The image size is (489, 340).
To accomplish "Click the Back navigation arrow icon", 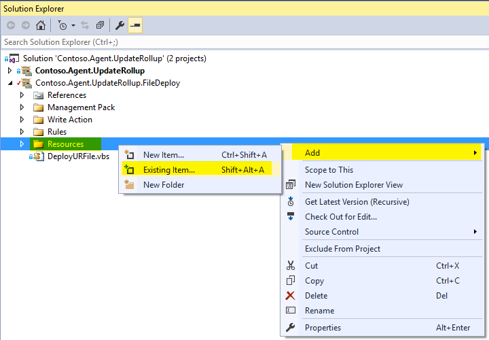I will tap(11, 25).
